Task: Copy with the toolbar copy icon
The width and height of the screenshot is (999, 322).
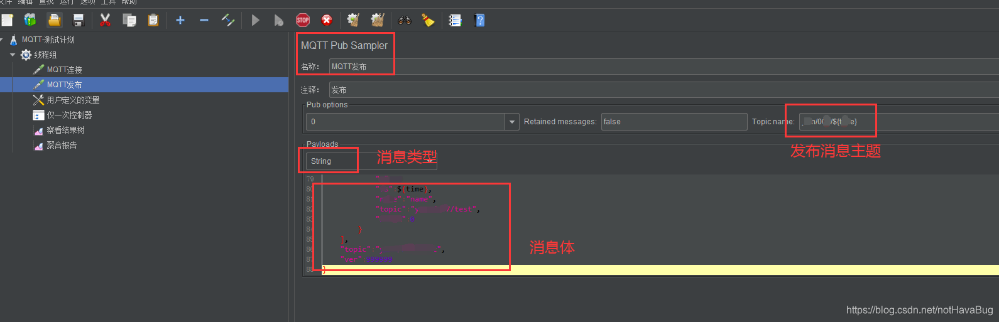Action: click(129, 20)
